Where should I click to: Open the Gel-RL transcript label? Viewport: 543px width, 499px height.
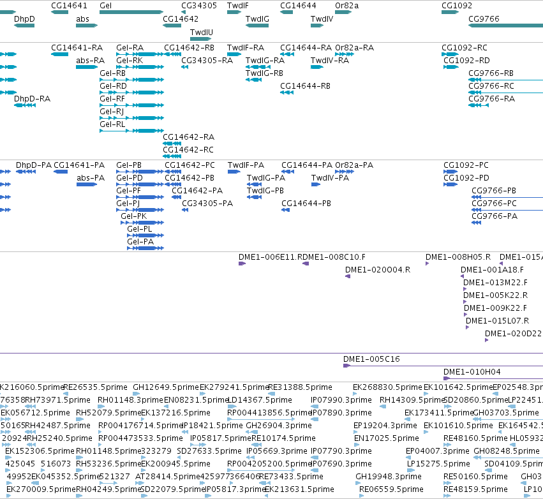[x=112, y=124]
